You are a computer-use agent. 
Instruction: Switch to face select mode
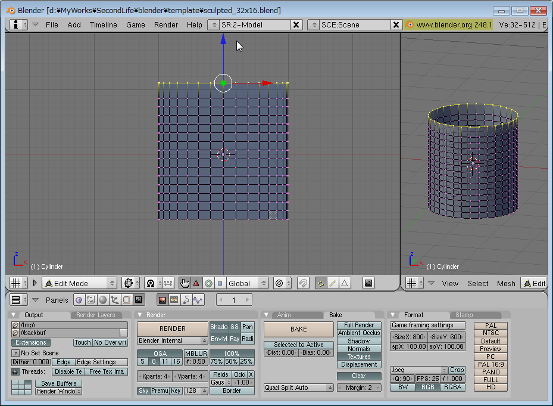345,283
